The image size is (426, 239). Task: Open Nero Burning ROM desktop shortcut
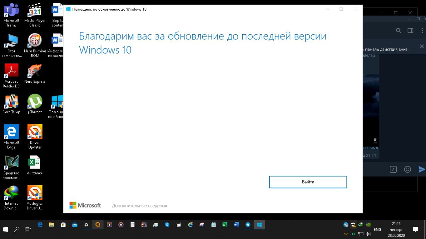(x=35, y=46)
